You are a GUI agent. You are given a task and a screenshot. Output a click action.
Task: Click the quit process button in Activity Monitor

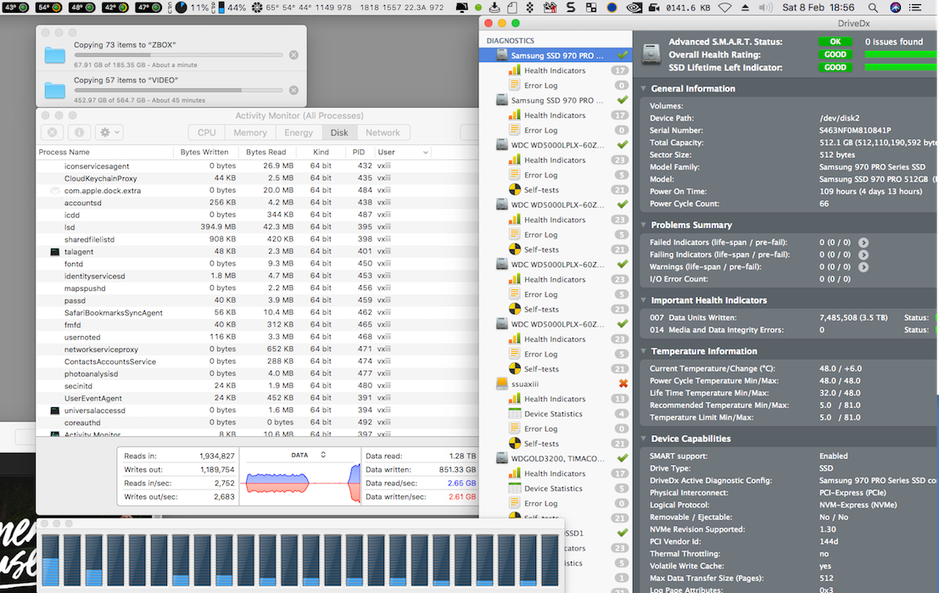tap(52, 132)
